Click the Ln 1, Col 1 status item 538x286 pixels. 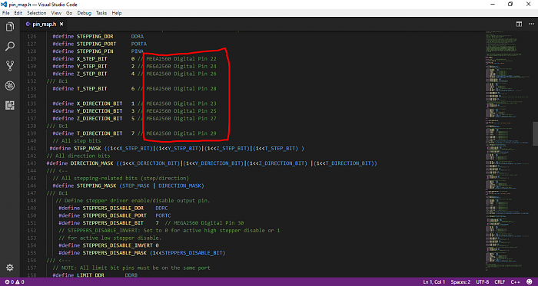434,282
